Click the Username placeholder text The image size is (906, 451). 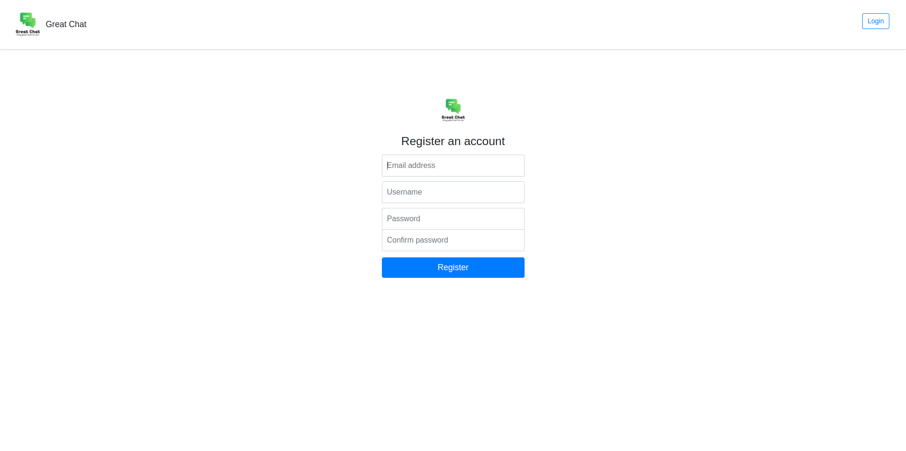[404, 192]
